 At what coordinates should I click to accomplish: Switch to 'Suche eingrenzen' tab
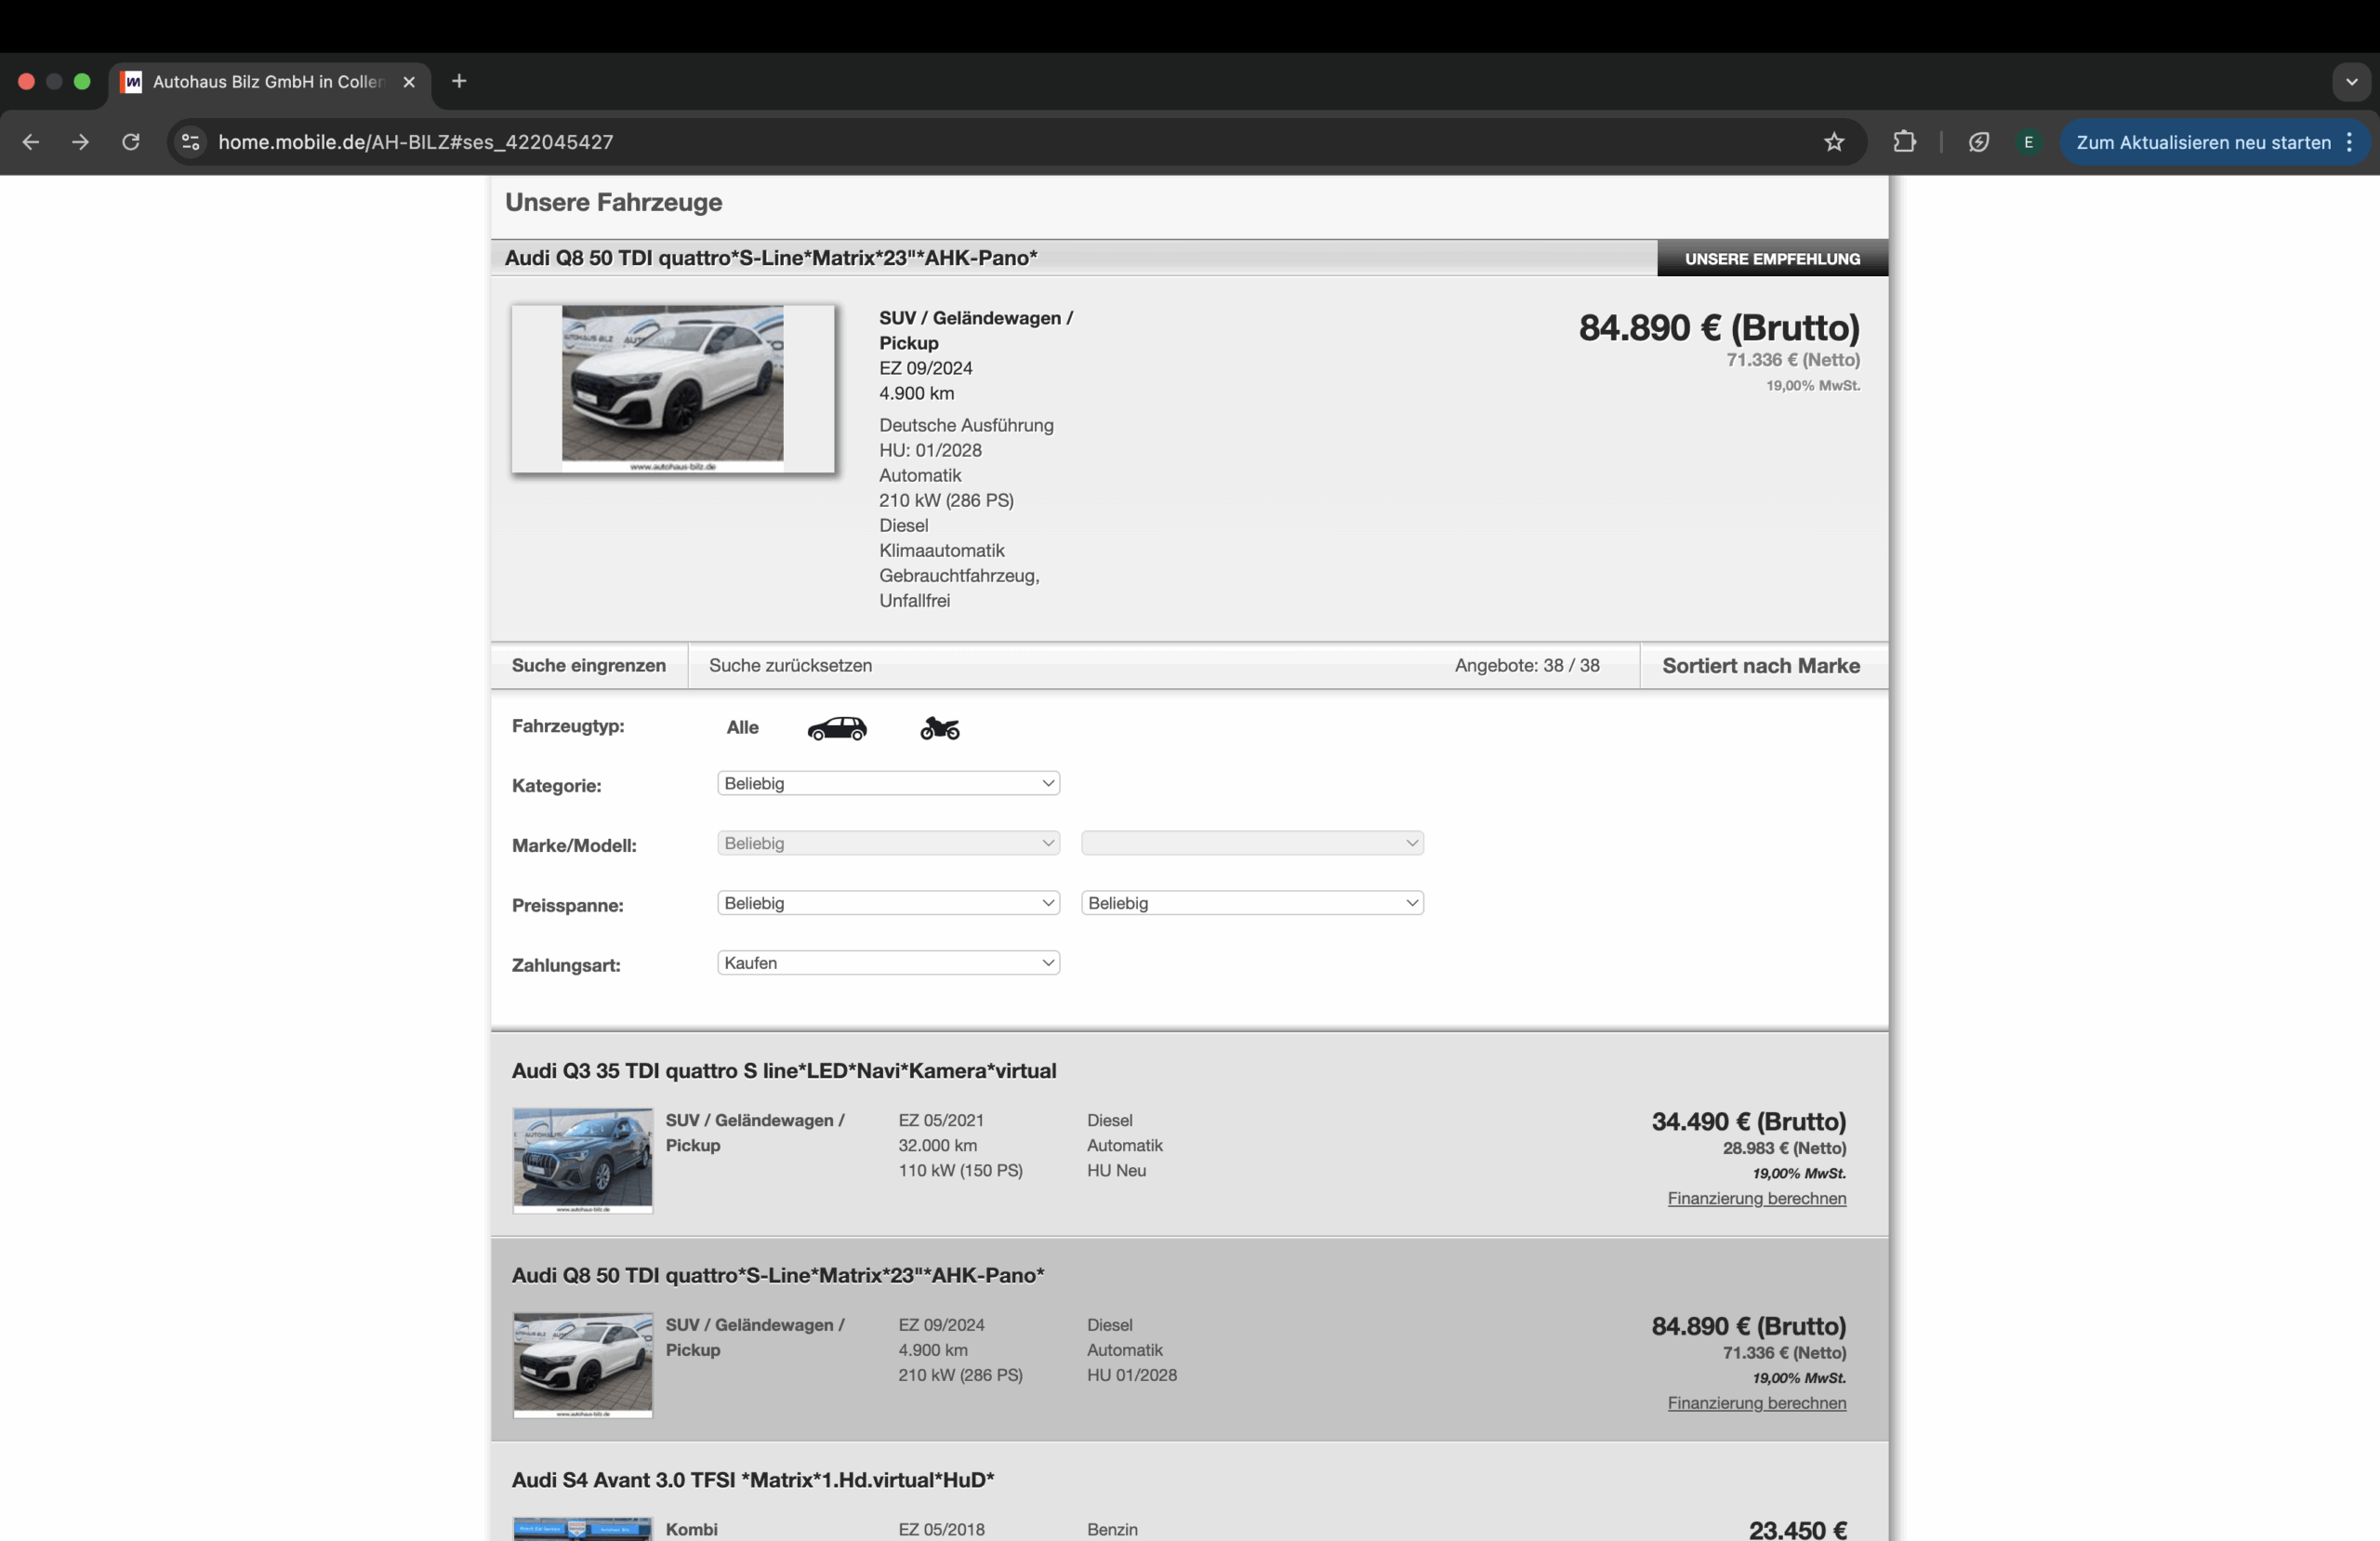[588, 666]
